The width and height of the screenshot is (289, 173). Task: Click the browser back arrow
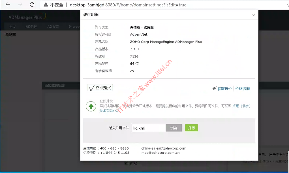tap(8, 5)
